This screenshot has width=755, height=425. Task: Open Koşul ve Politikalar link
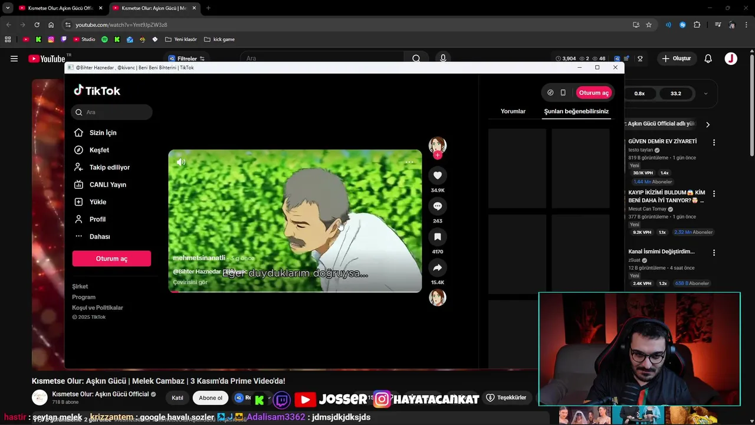[97, 308]
